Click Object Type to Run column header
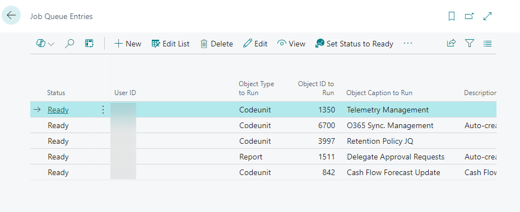Viewport: 520px width, 212px height. point(256,88)
